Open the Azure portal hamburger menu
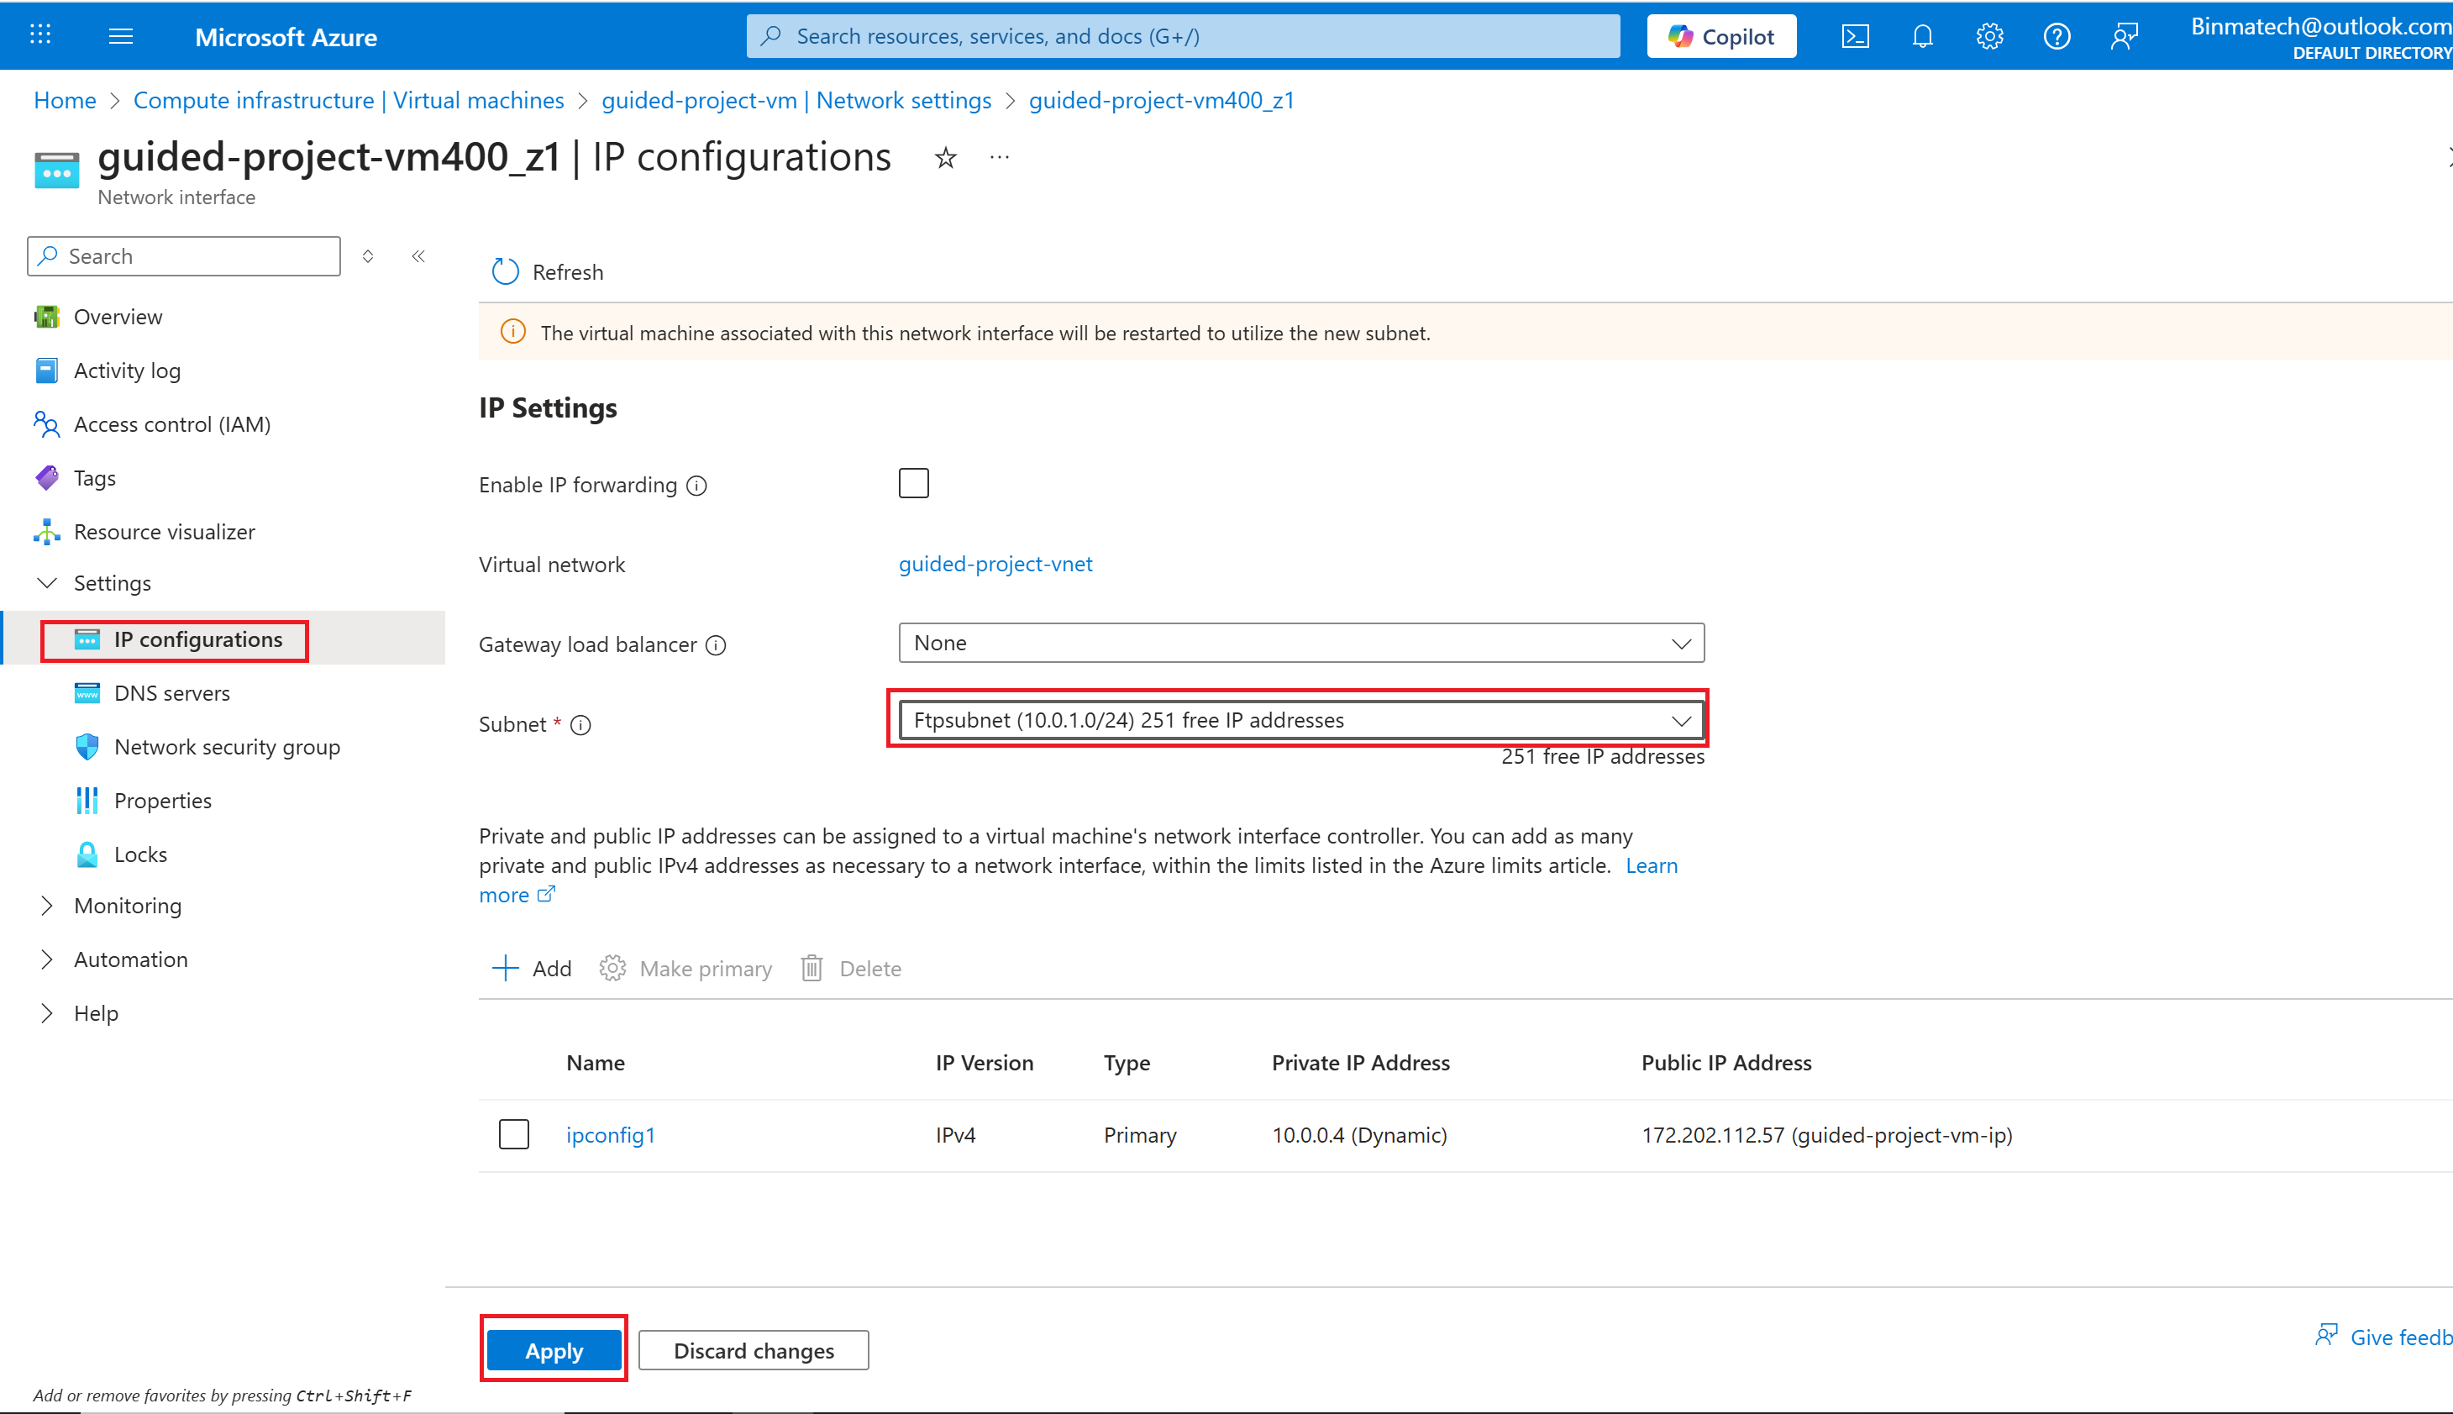Screen dimensions: 2453x1414 120,37
